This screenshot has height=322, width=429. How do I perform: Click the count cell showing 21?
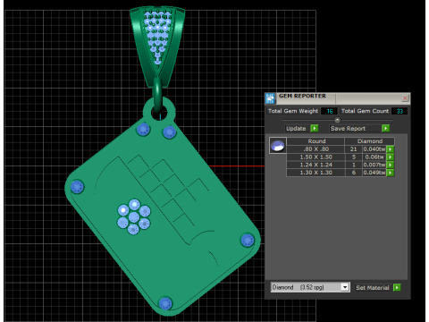354,149
